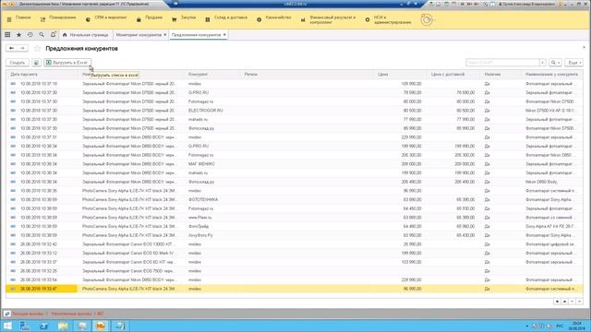Click the clock in system tray
The width and height of the screenshot is (591, 332).
point(576,326)
